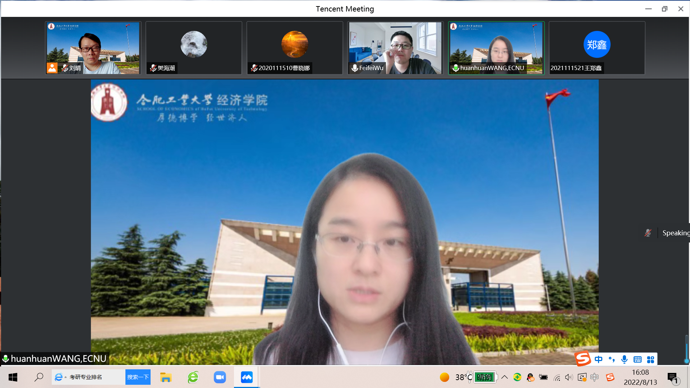
Task: Open the Windows Start menu
Action: [13, 377]
